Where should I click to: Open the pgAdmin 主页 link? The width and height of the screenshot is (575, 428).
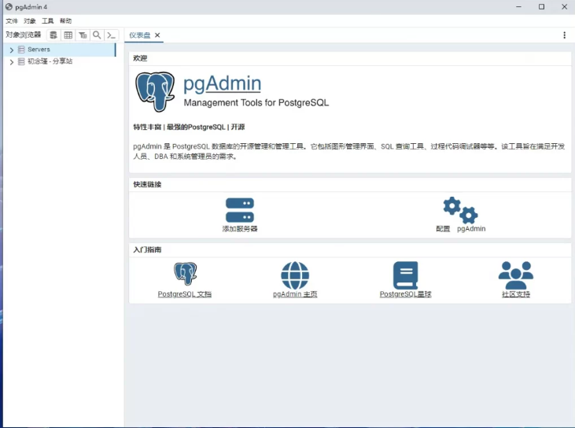[295, 294]
